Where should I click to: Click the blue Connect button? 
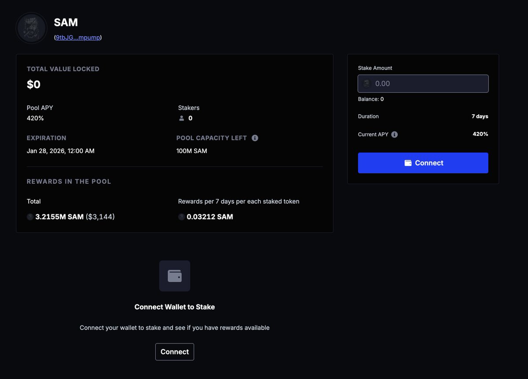pos(423,163)
